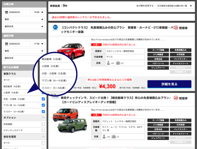Click the 禁煙車 no-smoking icon on the 軽自動車クラス card
197x149 pixels.
(x=176, y=98)
